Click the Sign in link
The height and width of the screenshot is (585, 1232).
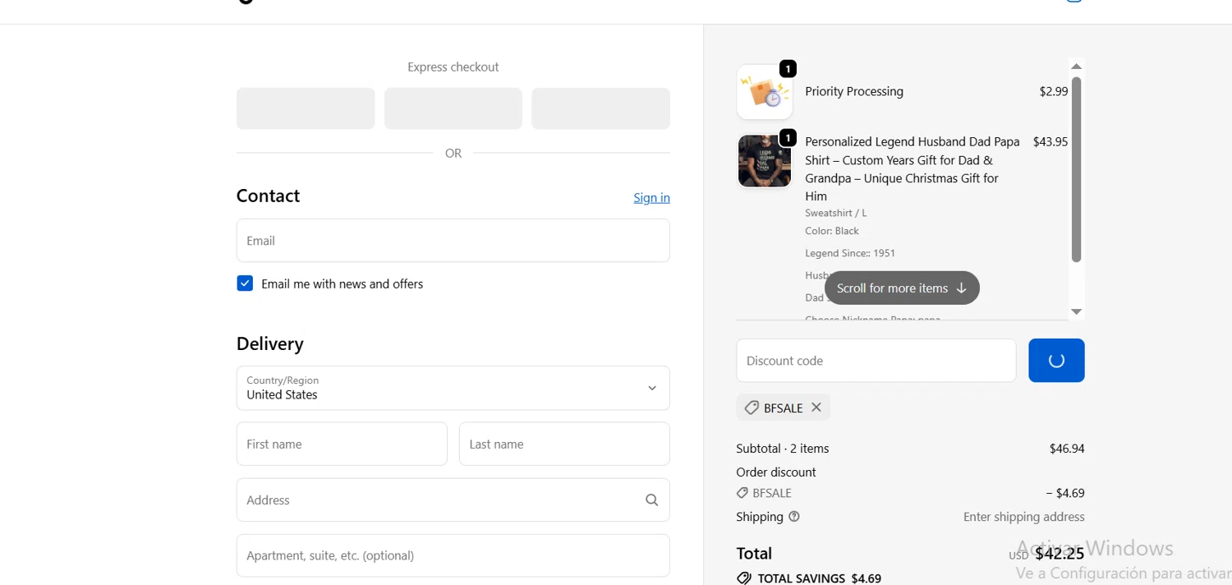651,197
